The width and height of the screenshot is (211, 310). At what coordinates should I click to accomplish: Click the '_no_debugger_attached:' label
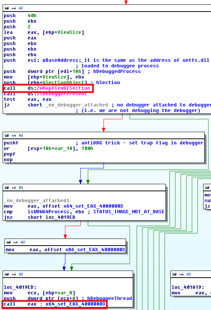coord(37,201)
